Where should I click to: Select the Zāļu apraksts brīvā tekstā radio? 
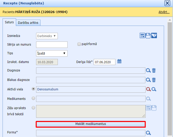(33, 108)
